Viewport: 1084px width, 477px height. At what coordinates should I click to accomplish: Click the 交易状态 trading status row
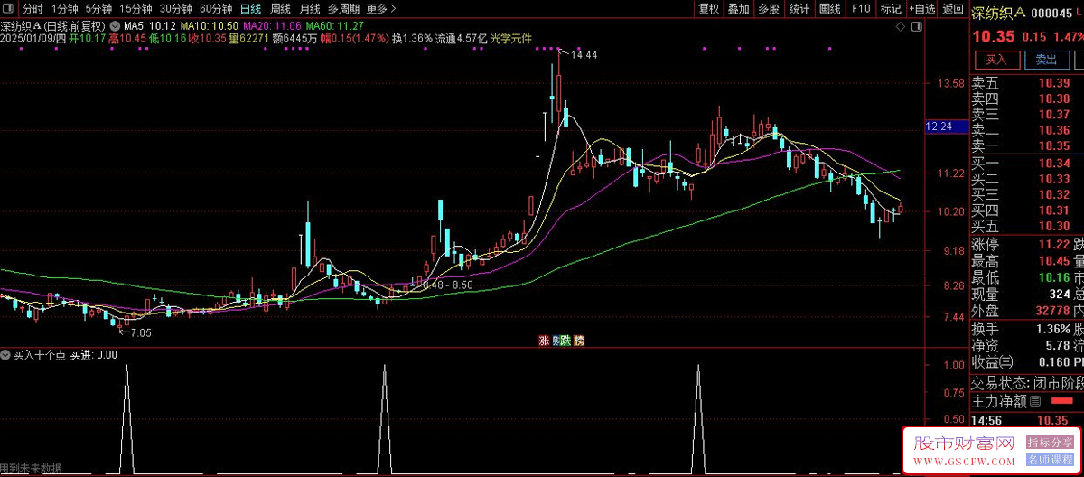click(x=1027, y=384)
